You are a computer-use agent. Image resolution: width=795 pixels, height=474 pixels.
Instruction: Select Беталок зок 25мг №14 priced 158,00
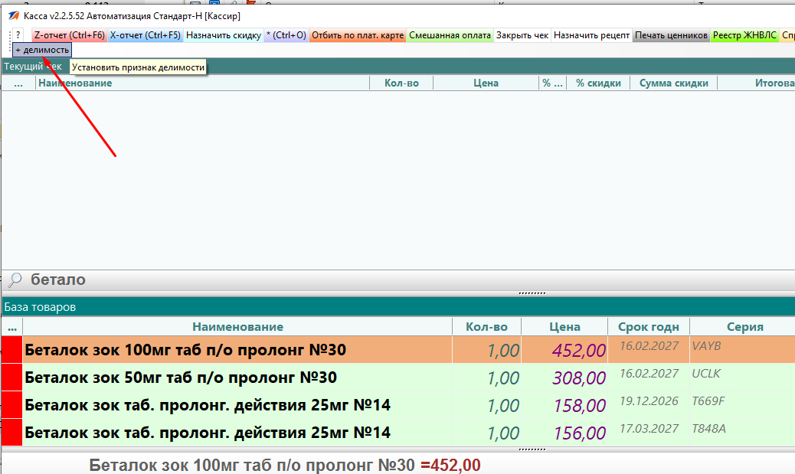pyautogui.click(x=398, y=405)
